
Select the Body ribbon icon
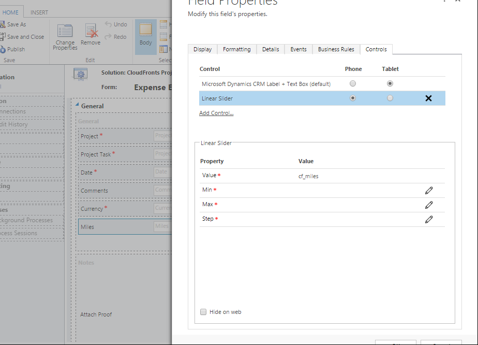pyautogui.click(x=146, y=35)
